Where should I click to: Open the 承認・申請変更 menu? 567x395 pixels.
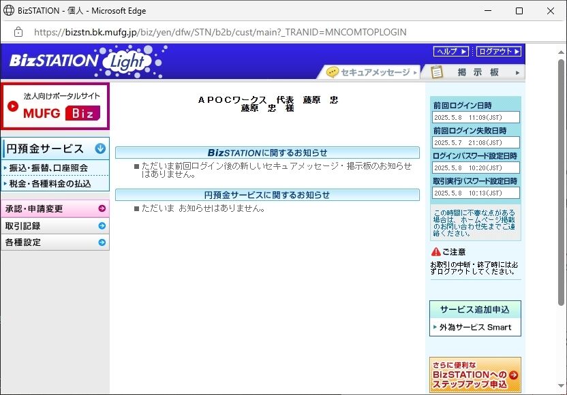point(55,208)
